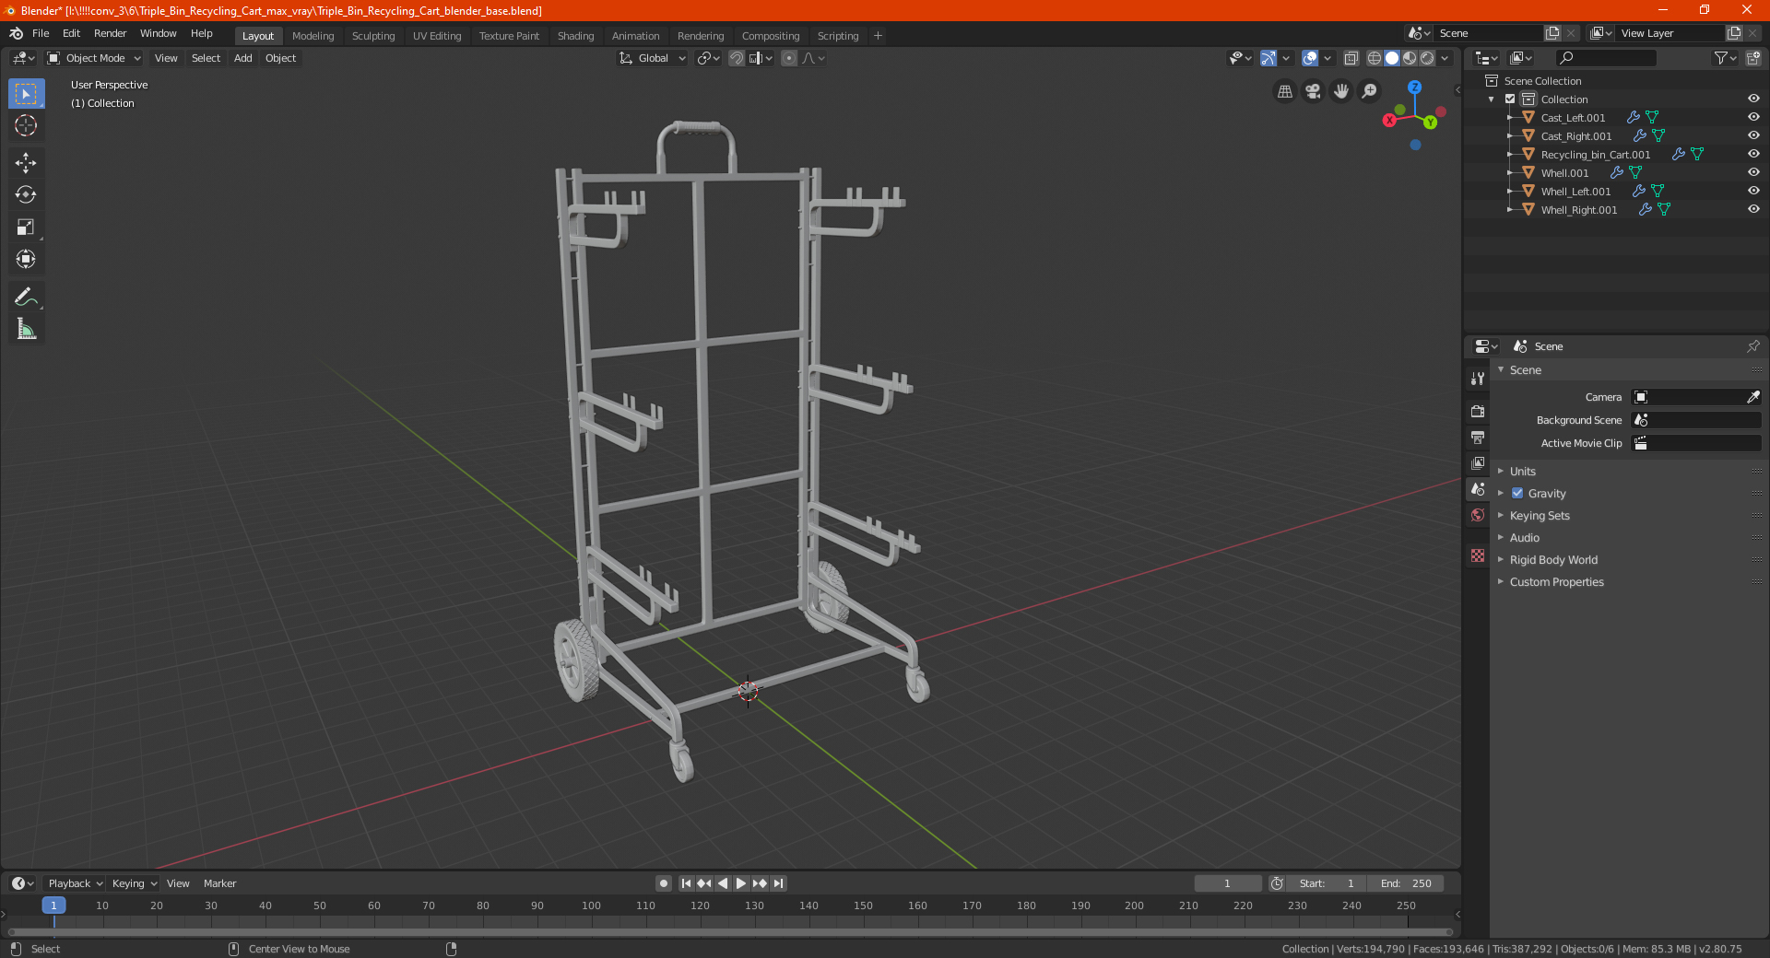Jump to the animation end frame

(x=778, y=883)
